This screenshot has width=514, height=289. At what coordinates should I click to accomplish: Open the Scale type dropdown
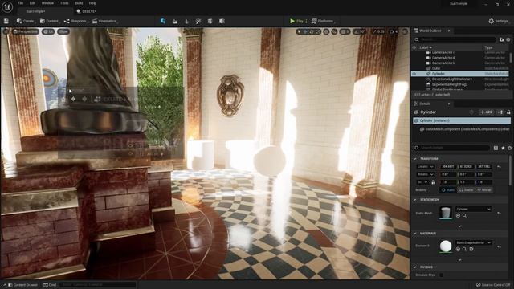[422, 182]
